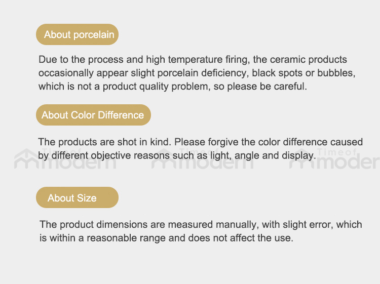Viewport: 380px width, 284px height.
Task: Click the line 'is within a reasonable range'
Action: point(166,238)
